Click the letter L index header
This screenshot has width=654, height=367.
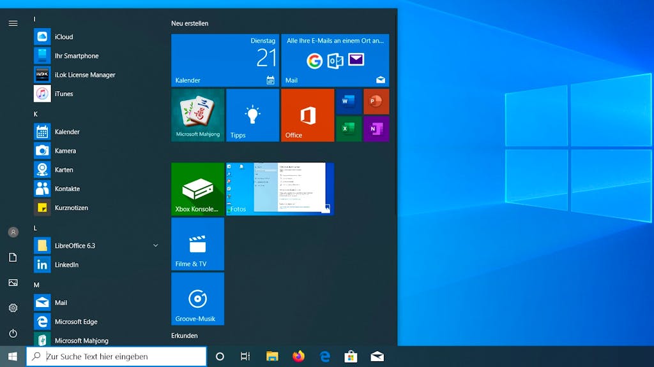click(35, 228)
